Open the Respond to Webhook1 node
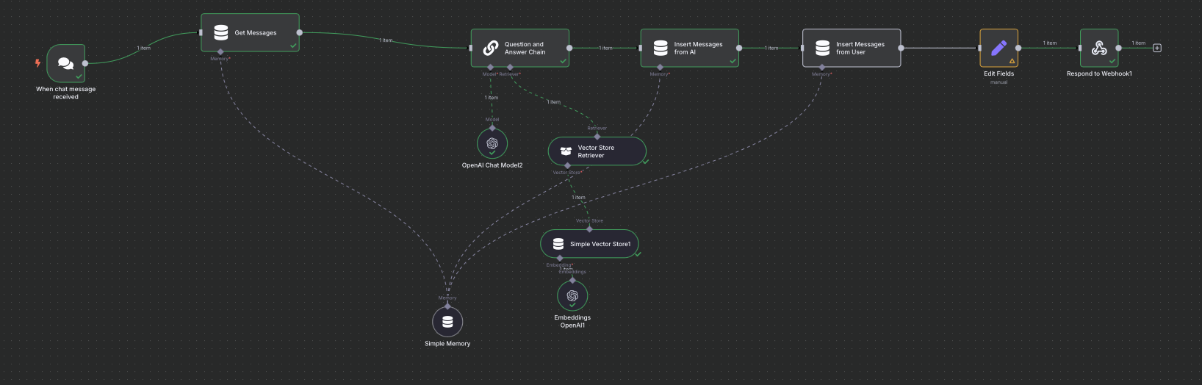This screenshot has width=1202, height=385. pyautogui.click(x=1099, y=48)
